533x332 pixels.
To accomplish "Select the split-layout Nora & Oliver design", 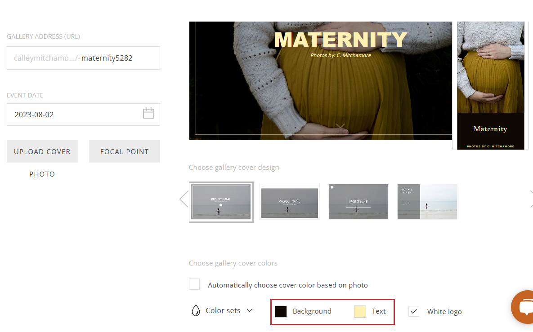I will coord(427,202).
